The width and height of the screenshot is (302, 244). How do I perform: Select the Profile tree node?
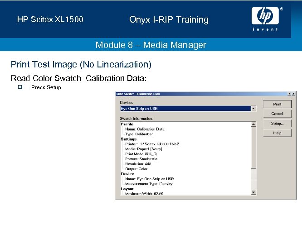127,124
